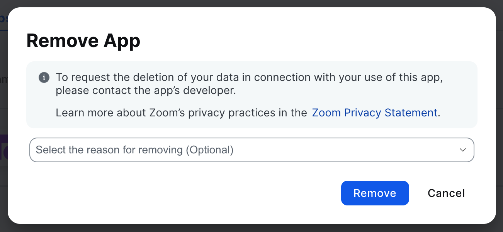Toggle the downward caret of the reason combo box
Image resolution: width=503 pixels, height=232 pixels.
tap(462, 150)
